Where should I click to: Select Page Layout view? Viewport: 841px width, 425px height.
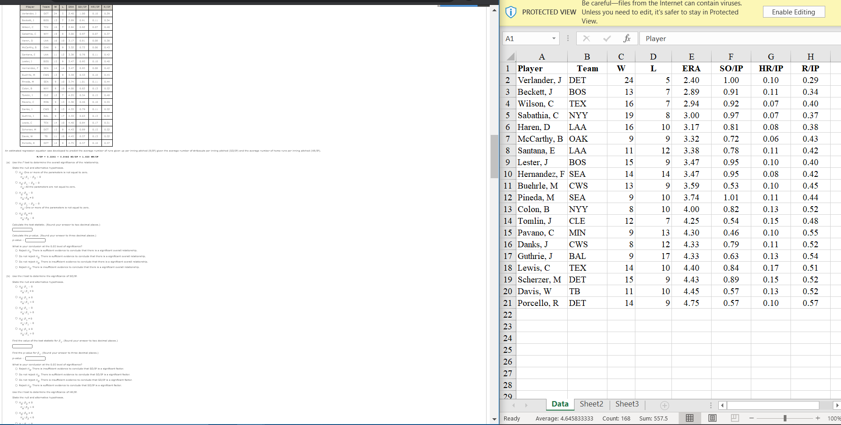coord(712,418)
